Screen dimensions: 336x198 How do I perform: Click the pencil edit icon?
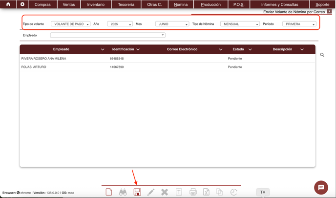tap(151, 192)
